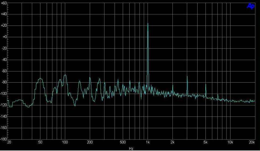
Task: Click the +40 y-axis label
Action: point(4,14)
